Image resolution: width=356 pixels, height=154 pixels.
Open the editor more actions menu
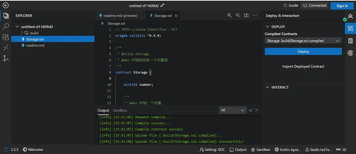[255, 15]
